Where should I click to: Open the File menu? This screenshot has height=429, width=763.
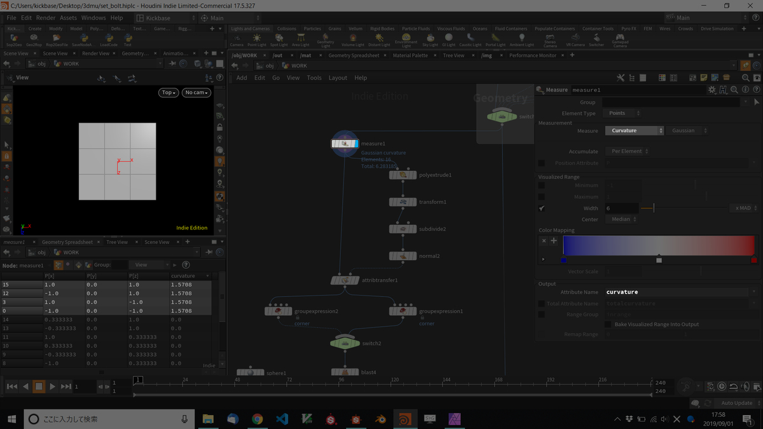point(11,18)
